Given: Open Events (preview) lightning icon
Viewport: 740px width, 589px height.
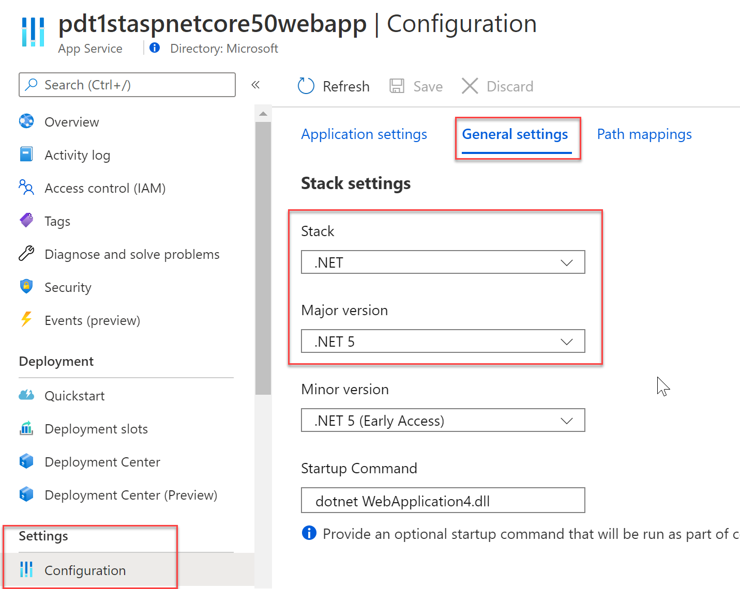Looking at the screenshot, I should tap(26, 320).
